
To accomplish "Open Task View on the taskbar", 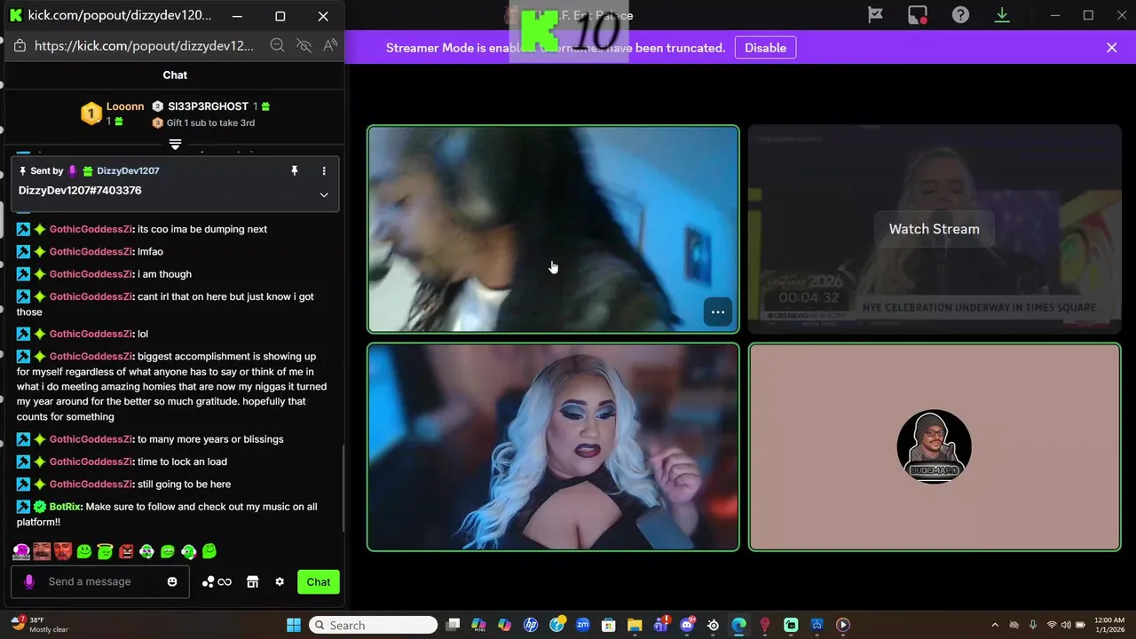I will (x=454, y=625).
